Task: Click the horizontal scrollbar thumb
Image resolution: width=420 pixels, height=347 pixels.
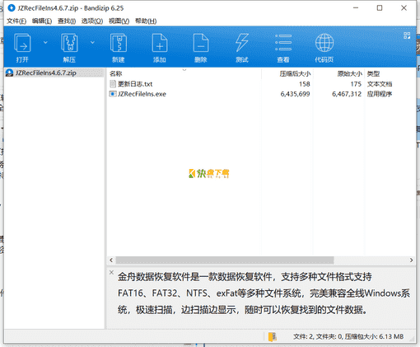Action: (225, 260)
